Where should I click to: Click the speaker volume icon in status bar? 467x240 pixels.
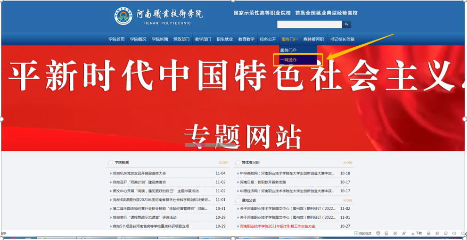454,233
